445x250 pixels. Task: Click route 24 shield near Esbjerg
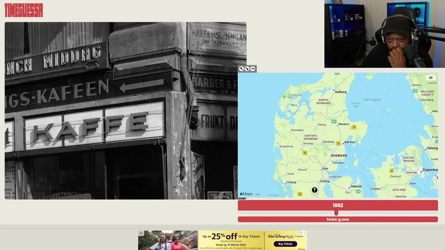pos(300,194)
